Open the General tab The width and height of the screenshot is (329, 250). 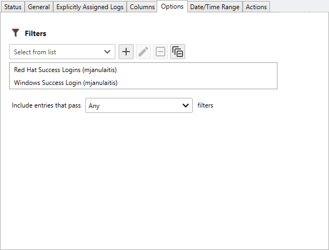39,7
